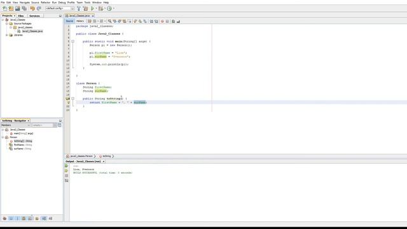Click the Comment icon in editor toolbar
The width and height of the screenshot is (407, 229).
(x=173, y=21)
